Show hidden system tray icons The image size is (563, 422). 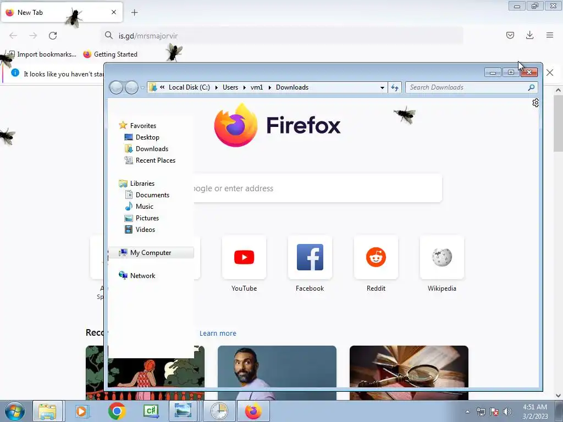pyautogui.click(x=467, y=412)
